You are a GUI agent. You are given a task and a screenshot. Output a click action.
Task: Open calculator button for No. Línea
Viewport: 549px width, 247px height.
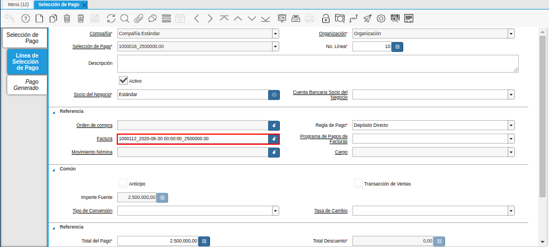tap(397, 46)
